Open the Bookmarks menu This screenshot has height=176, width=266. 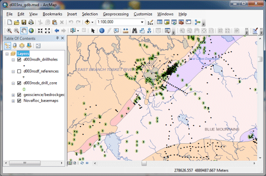click(x=52, y=14)
